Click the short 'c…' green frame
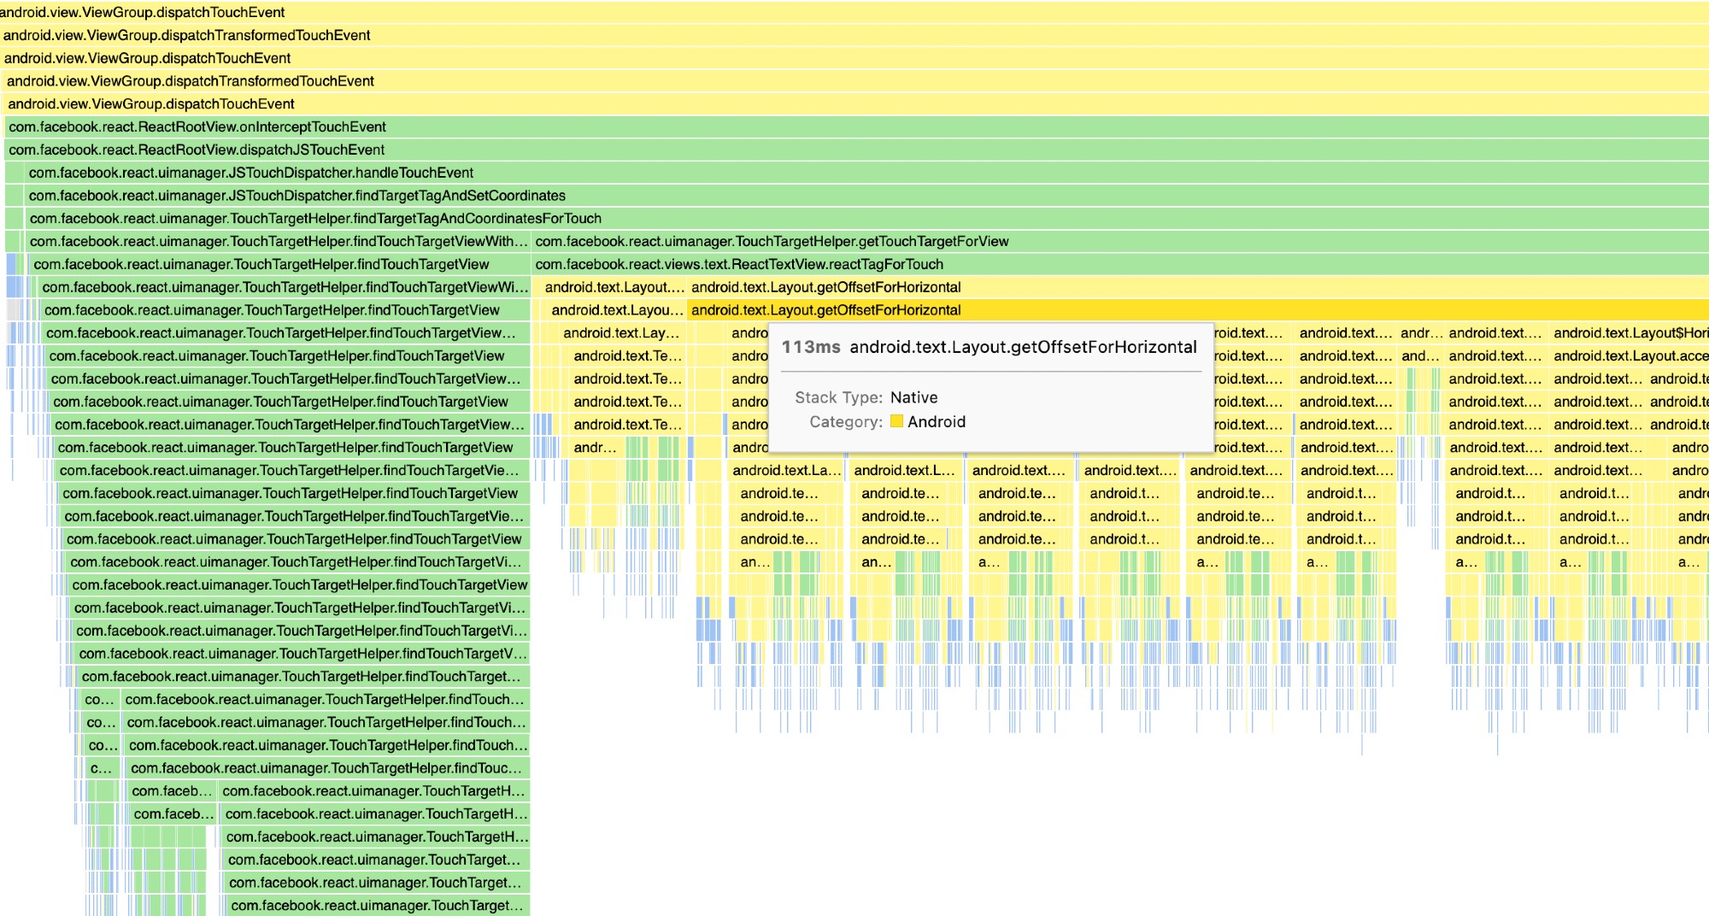 [x=101, y=768]
